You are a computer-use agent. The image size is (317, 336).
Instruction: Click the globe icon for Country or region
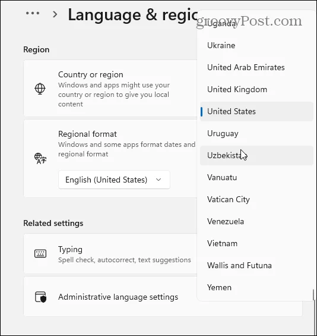[40, 89]
